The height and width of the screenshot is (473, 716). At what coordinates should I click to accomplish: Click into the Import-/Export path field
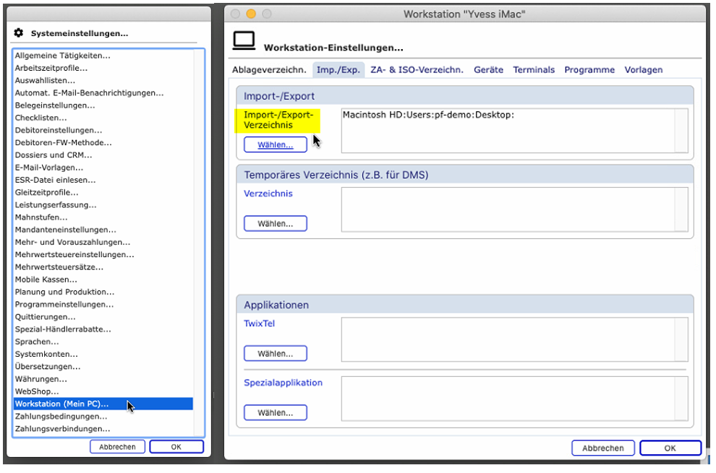[506, 130]
